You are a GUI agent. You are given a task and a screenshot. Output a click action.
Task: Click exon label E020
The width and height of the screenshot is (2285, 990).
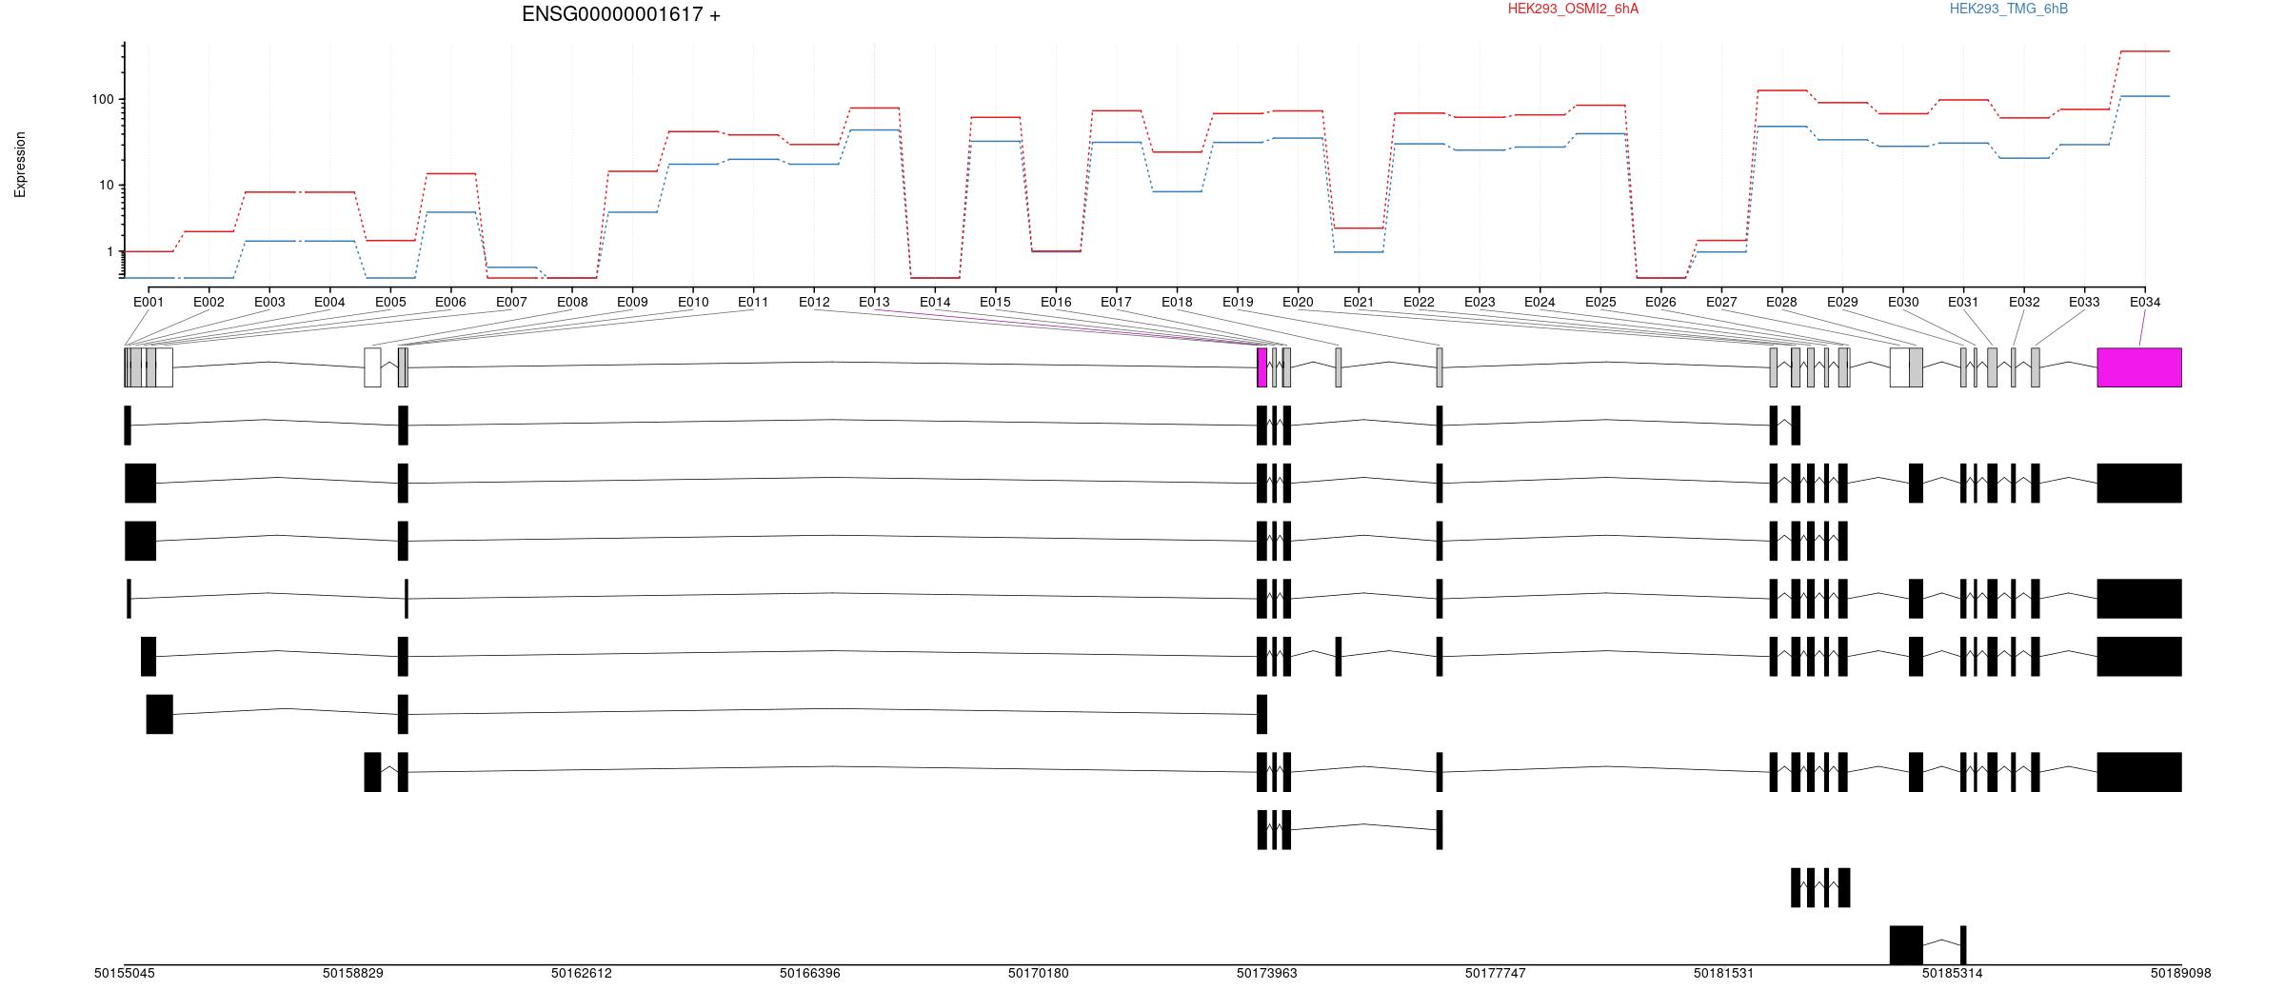pos(1298,302)
